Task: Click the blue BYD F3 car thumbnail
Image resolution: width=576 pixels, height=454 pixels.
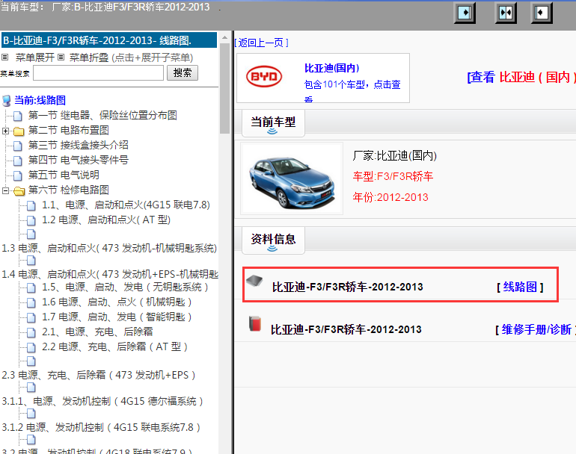Action: click(x=292, y=178)
